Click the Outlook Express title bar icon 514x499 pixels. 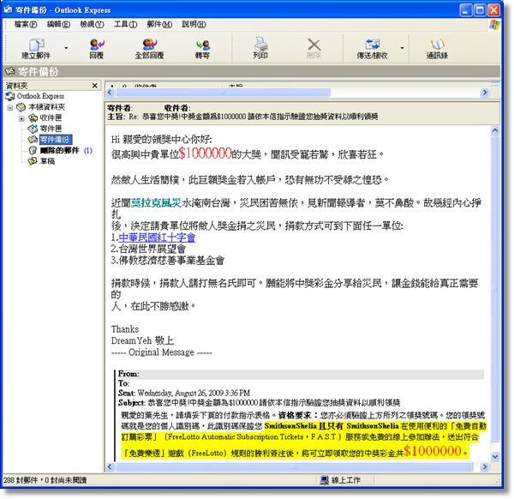(8, 9)
